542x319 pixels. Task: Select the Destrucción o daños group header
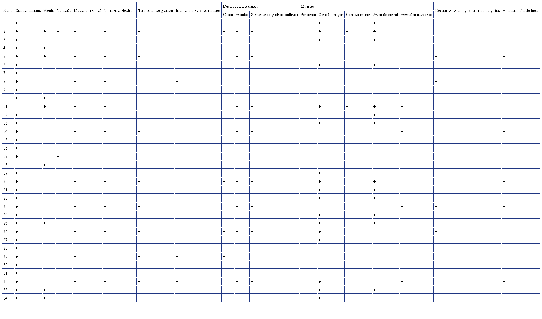click(240, 6)
